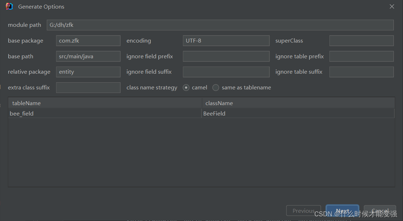Click the base package com.zfk field
Viewport: 403px width, 221px height.
[88, 40]
